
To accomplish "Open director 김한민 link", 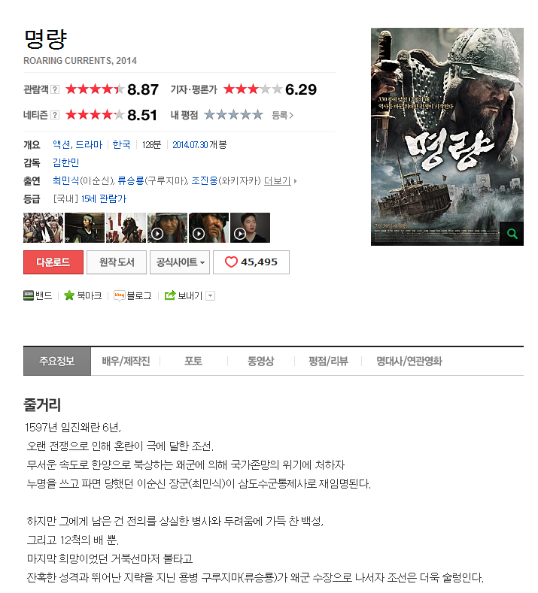I will pos(66,162).
